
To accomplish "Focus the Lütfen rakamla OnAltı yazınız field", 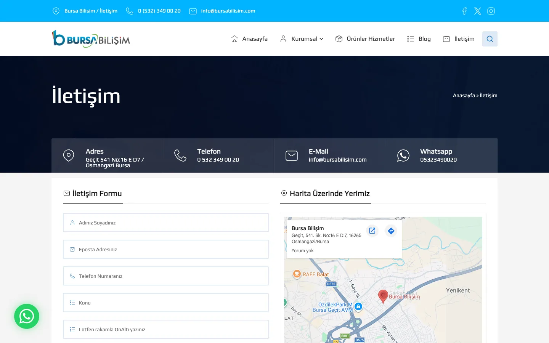I will coord(166,329).
